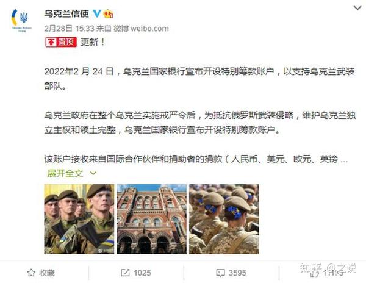Click the blue V verification badge
Image resolution: width=366 pixels, height=283 pixels.
(97, 13)
